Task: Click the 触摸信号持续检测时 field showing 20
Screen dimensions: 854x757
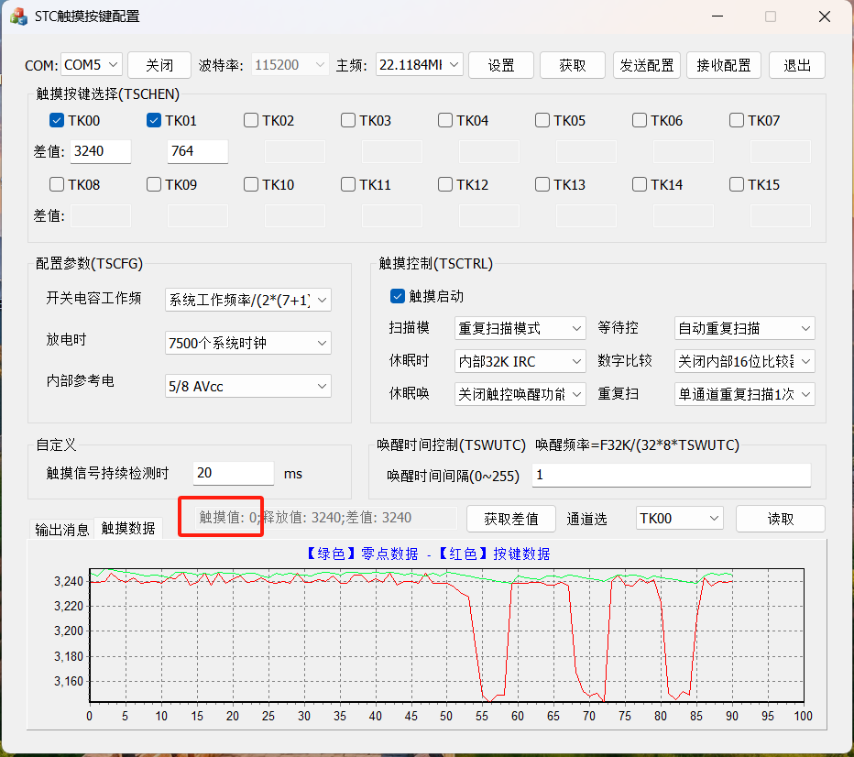Action: (x=234, y=473)
